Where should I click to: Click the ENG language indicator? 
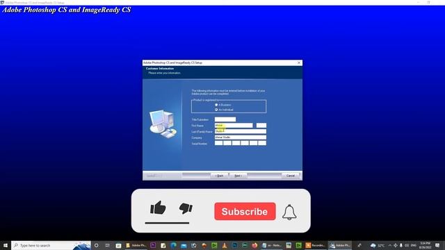[x=414, y=245]
